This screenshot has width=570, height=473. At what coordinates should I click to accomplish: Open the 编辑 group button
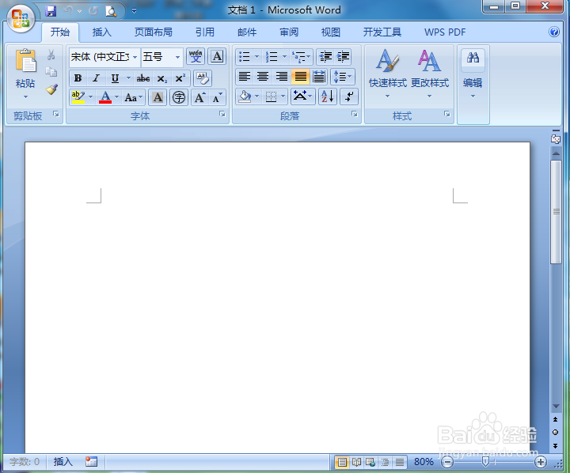pyautogui.click(x=473, y=74)
